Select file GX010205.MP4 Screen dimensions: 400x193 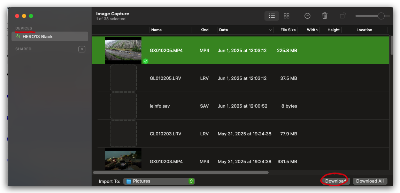(240, 50)
